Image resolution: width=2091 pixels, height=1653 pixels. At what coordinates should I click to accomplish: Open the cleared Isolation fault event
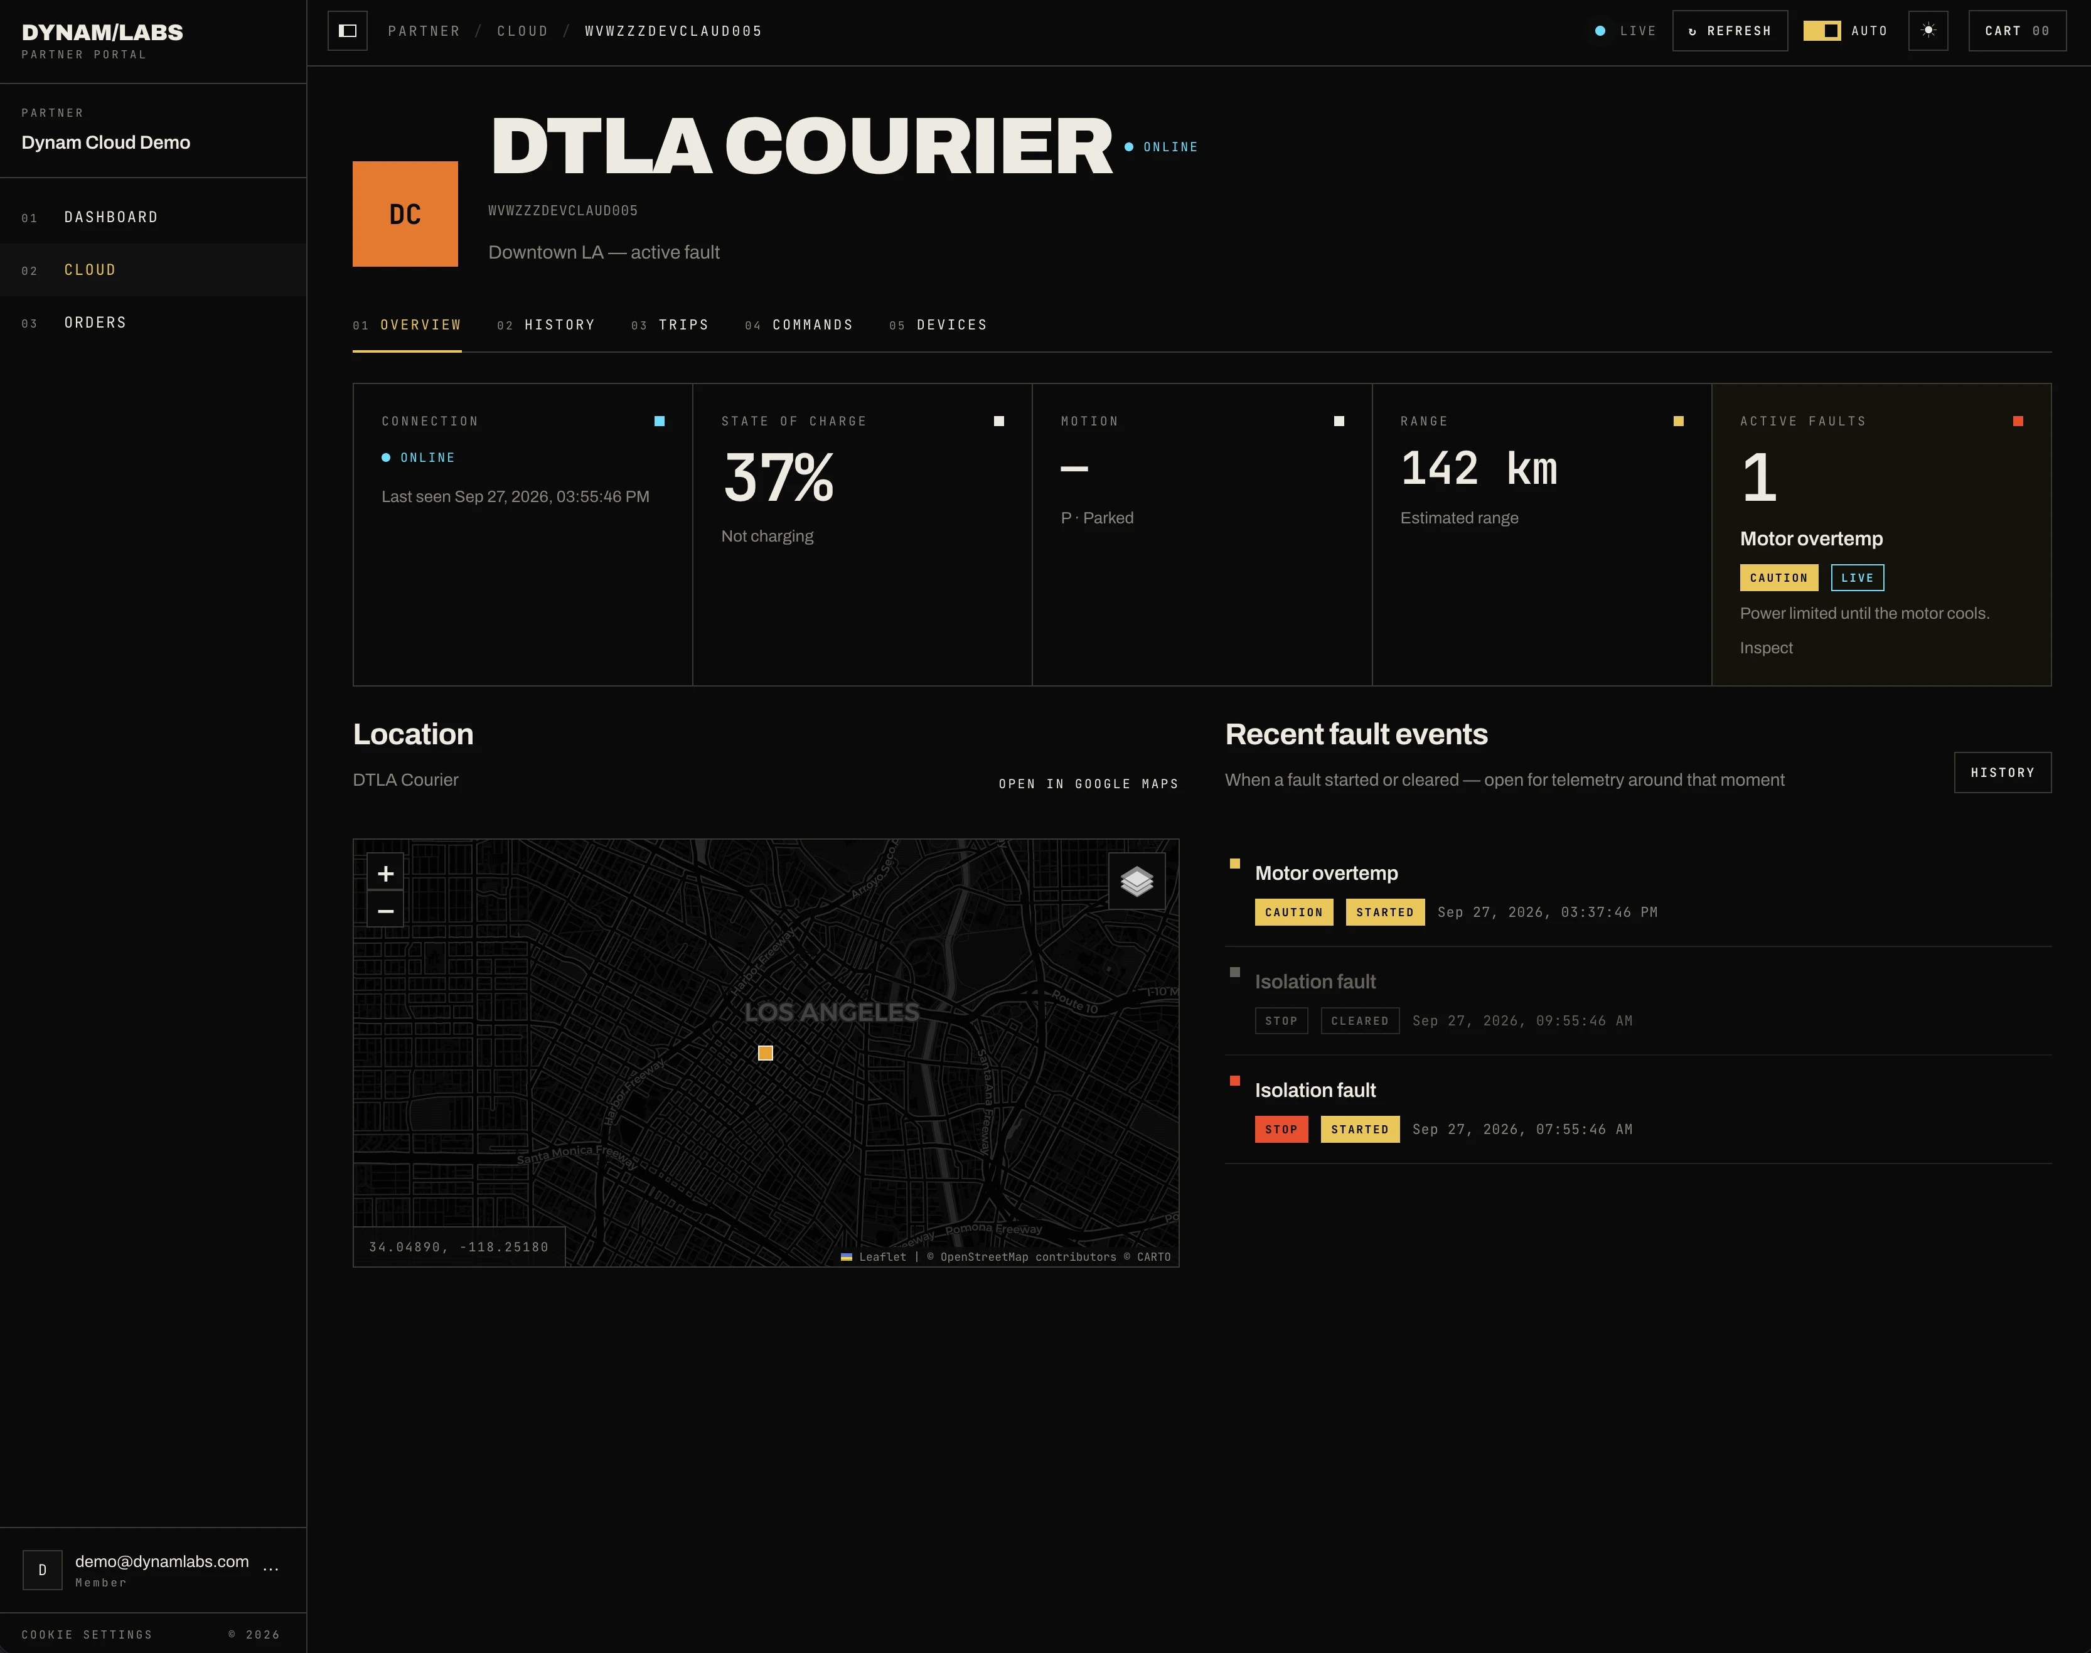click(x=1638, y=1001)
